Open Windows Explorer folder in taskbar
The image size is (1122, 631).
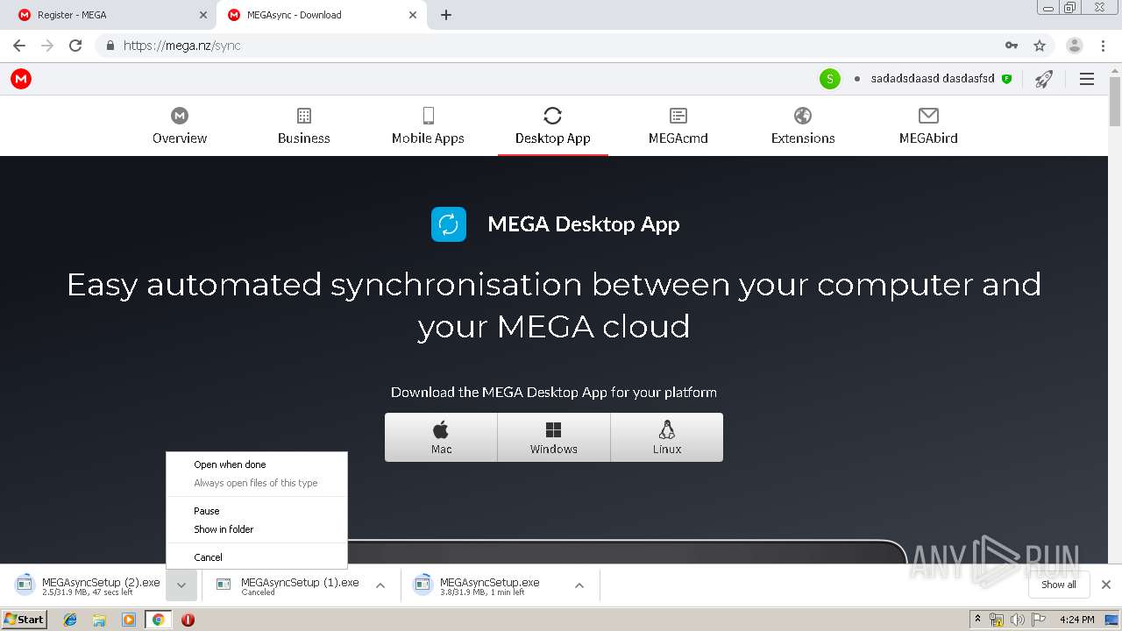coord(99,620)
